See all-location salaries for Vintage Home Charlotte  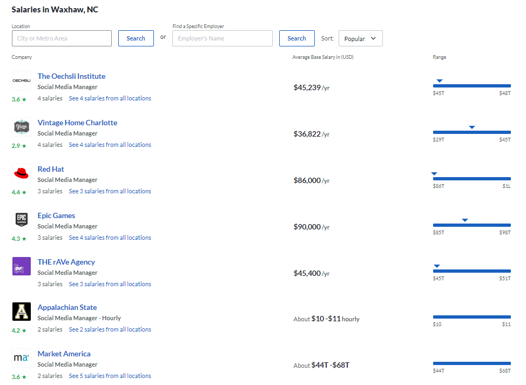(110, 145)
